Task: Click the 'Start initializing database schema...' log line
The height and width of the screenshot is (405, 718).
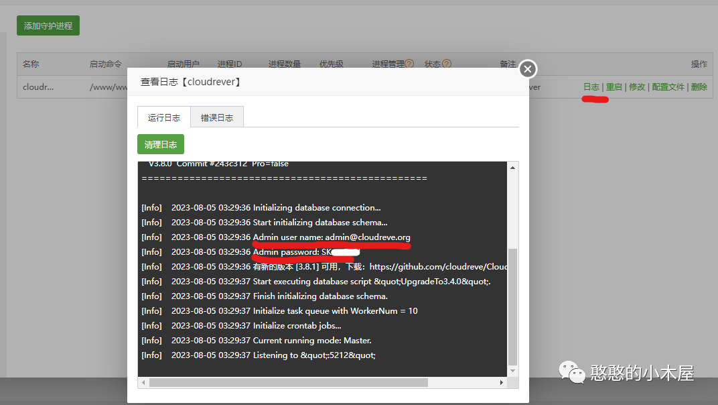Action: [265, 223]
